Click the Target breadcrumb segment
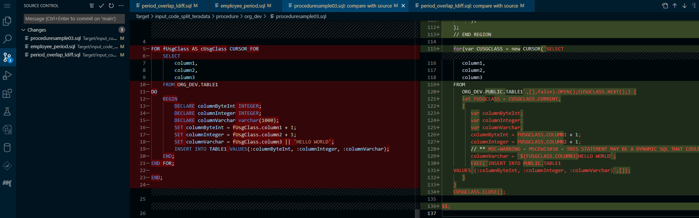The height and width of the screenshot is (218, 699). tap(142, 16)
